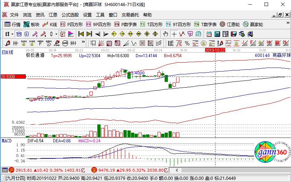Image resolution: width=291 pixels, height=182 pixels.
Task: Select the purple step chart 3 icon
Action: click(35, 34)
